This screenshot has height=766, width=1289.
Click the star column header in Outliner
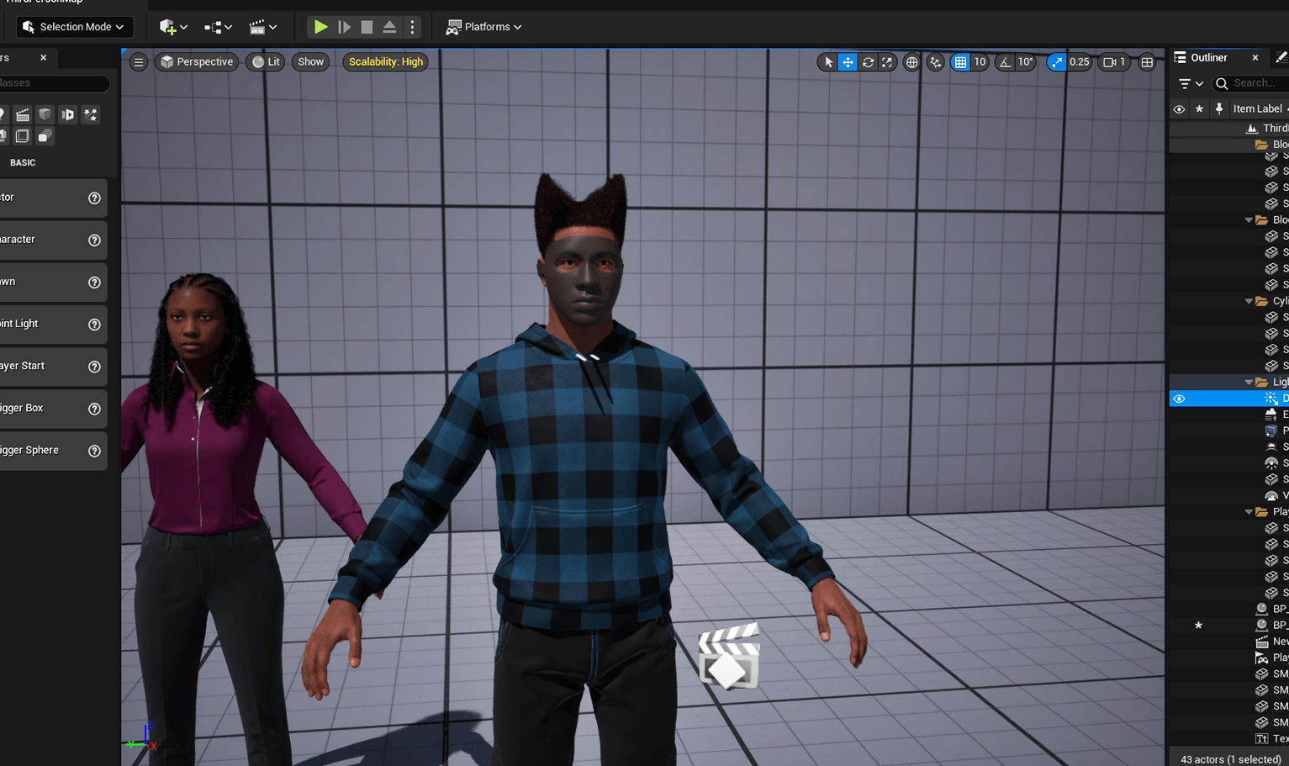1199,109
